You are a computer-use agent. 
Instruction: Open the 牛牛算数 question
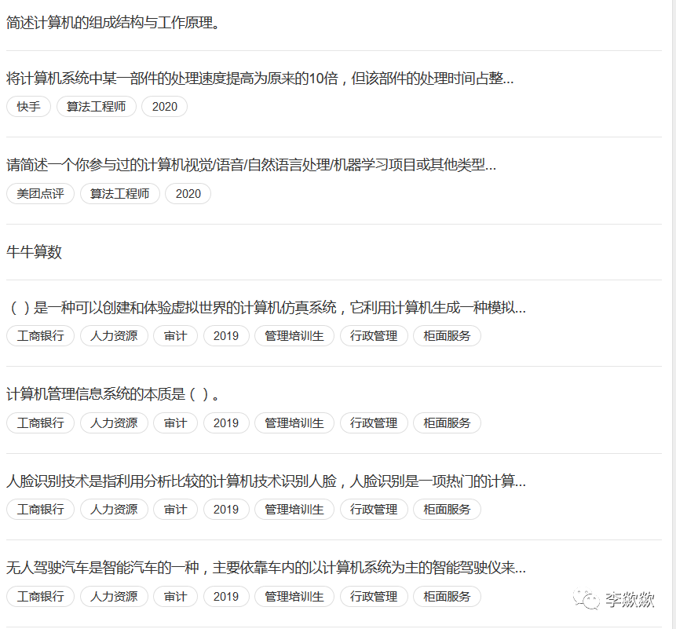(34, 252)
